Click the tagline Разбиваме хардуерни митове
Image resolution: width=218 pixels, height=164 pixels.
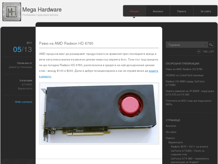(40, 15)
